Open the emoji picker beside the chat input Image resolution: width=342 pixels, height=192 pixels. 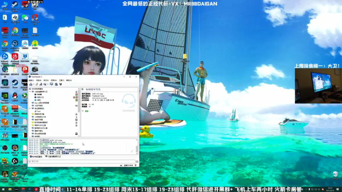coord(137,162)
